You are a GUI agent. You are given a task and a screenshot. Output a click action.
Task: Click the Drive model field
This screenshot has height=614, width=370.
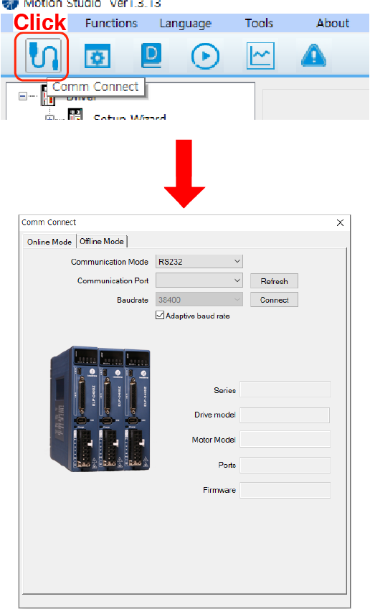pyautogui.click(x=285, y=415)
